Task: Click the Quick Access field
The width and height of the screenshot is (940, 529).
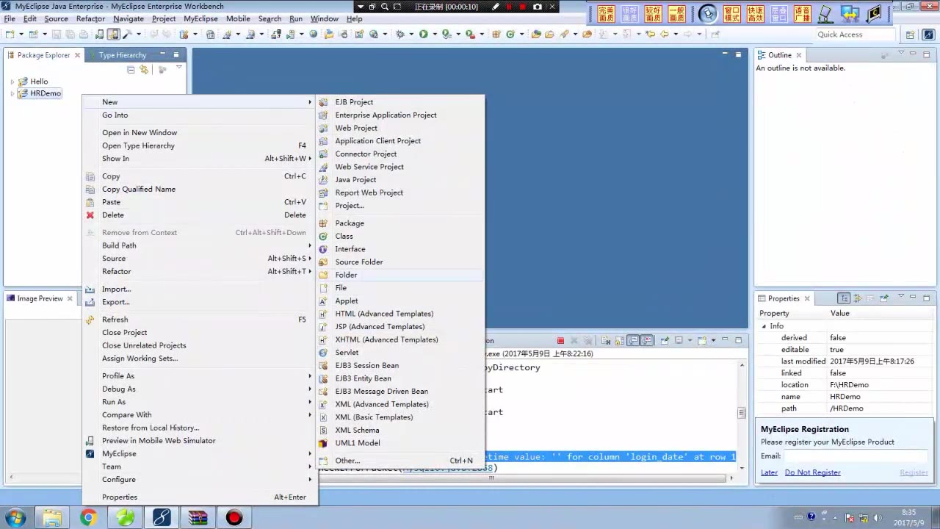Action: [856, 35]
